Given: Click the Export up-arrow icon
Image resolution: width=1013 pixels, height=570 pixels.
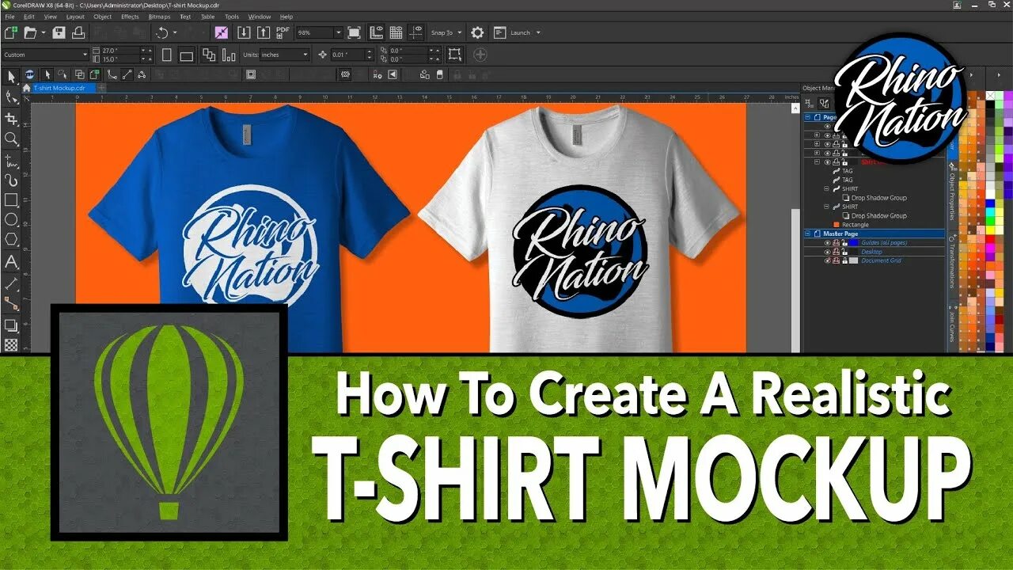Looking at the screenshot, I should 264,32.
